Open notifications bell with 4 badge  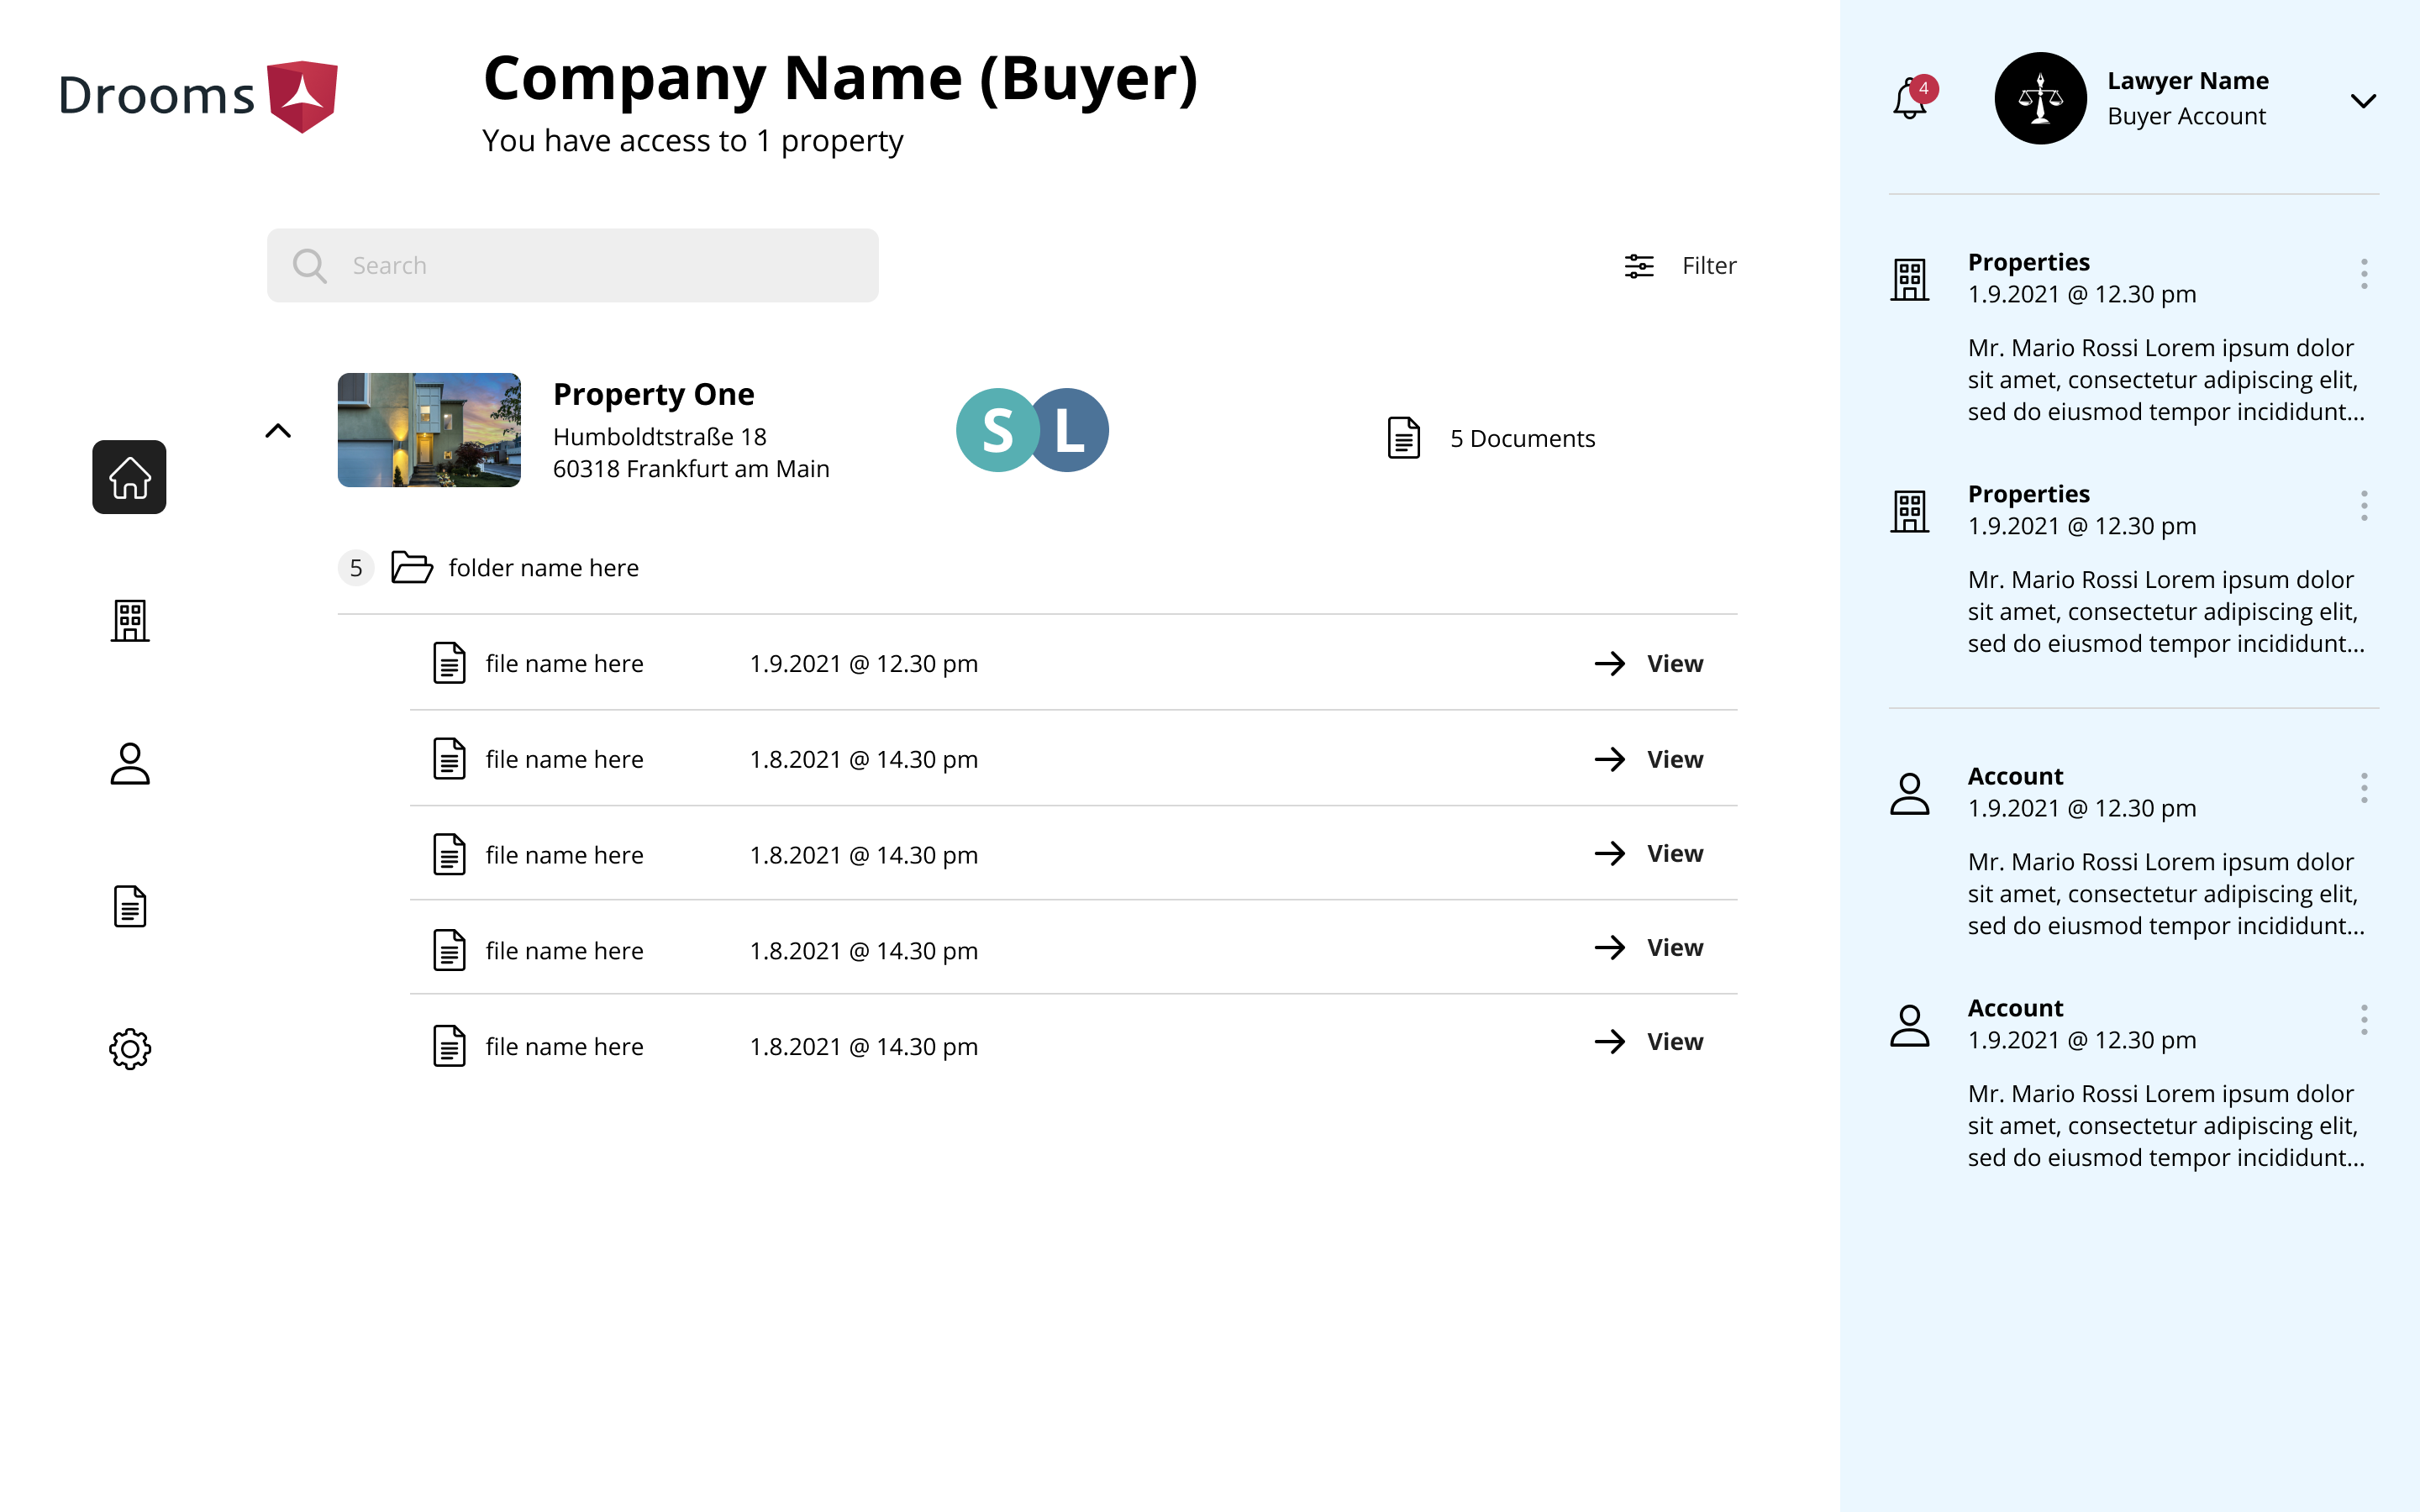(x=1913, y=98)
